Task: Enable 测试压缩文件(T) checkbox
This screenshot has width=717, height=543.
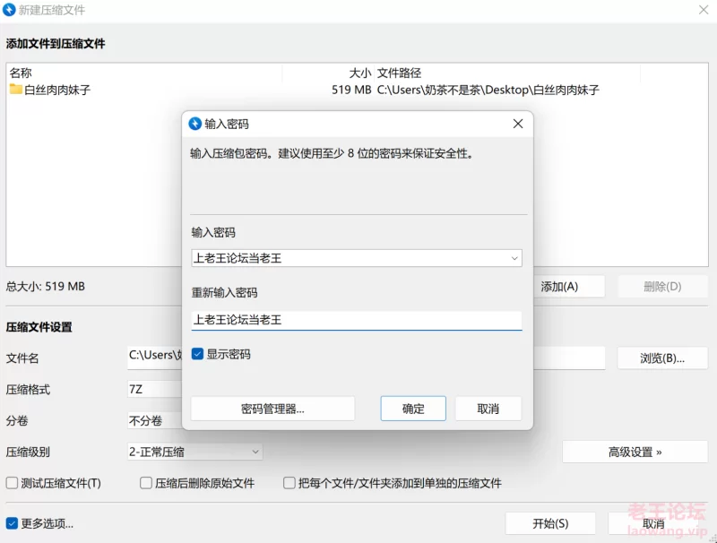Action: point(13,483)
